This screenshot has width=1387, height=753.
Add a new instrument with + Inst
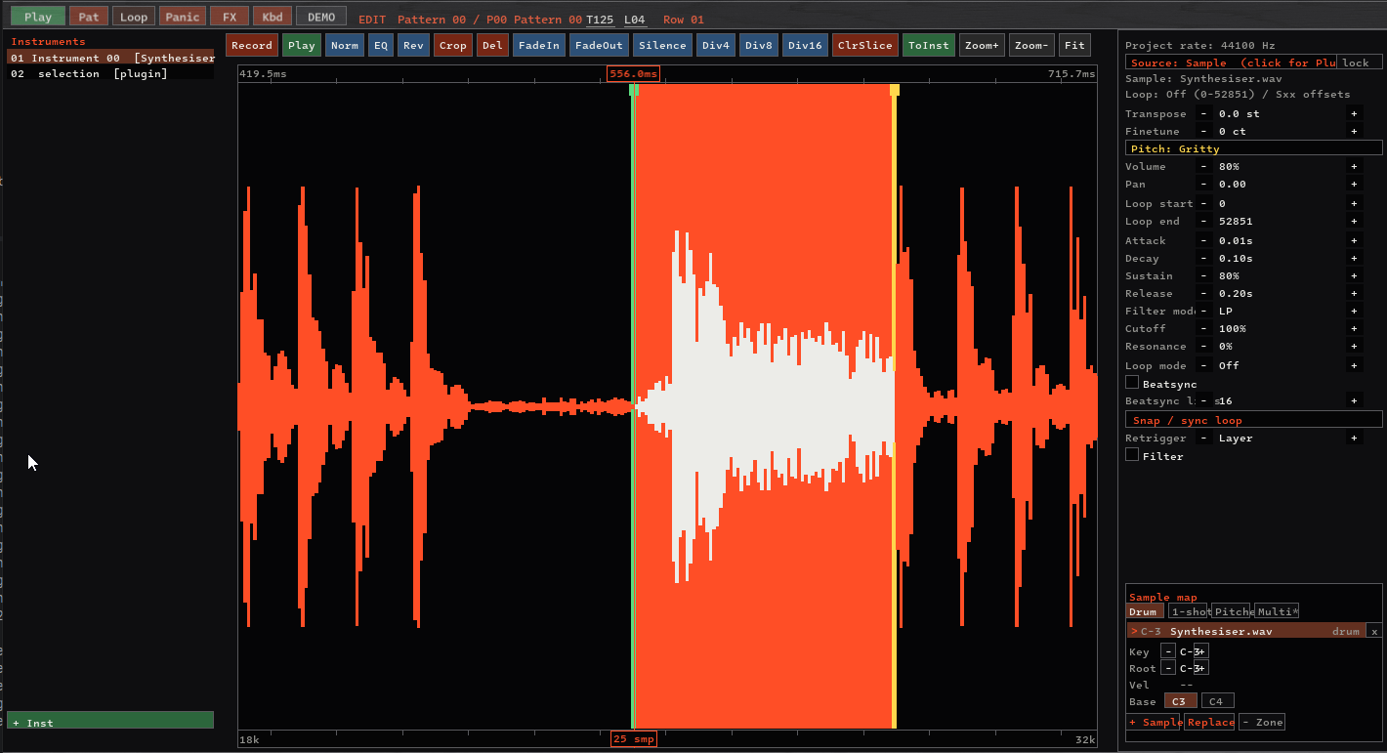point(110,721)
